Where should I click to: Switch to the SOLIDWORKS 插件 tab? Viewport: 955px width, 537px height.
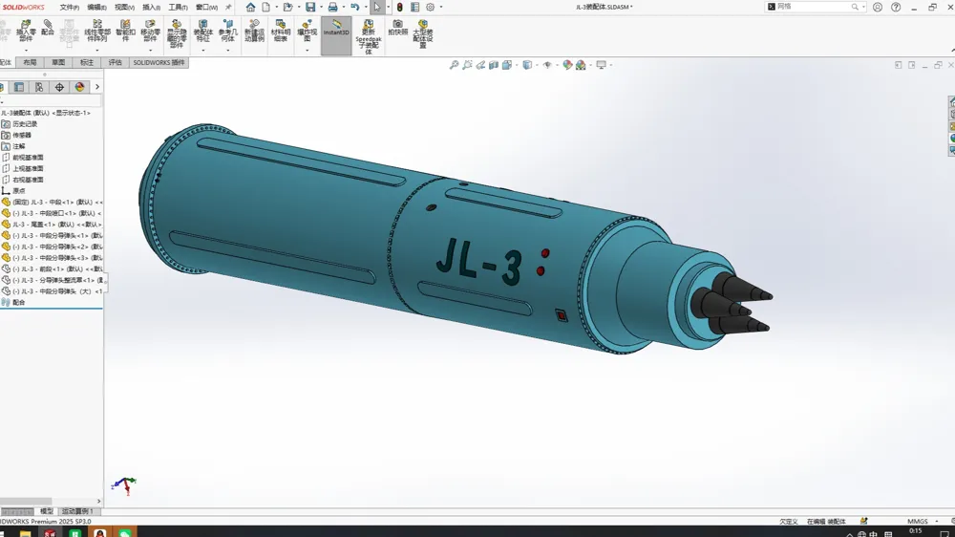tap(159, 62)
